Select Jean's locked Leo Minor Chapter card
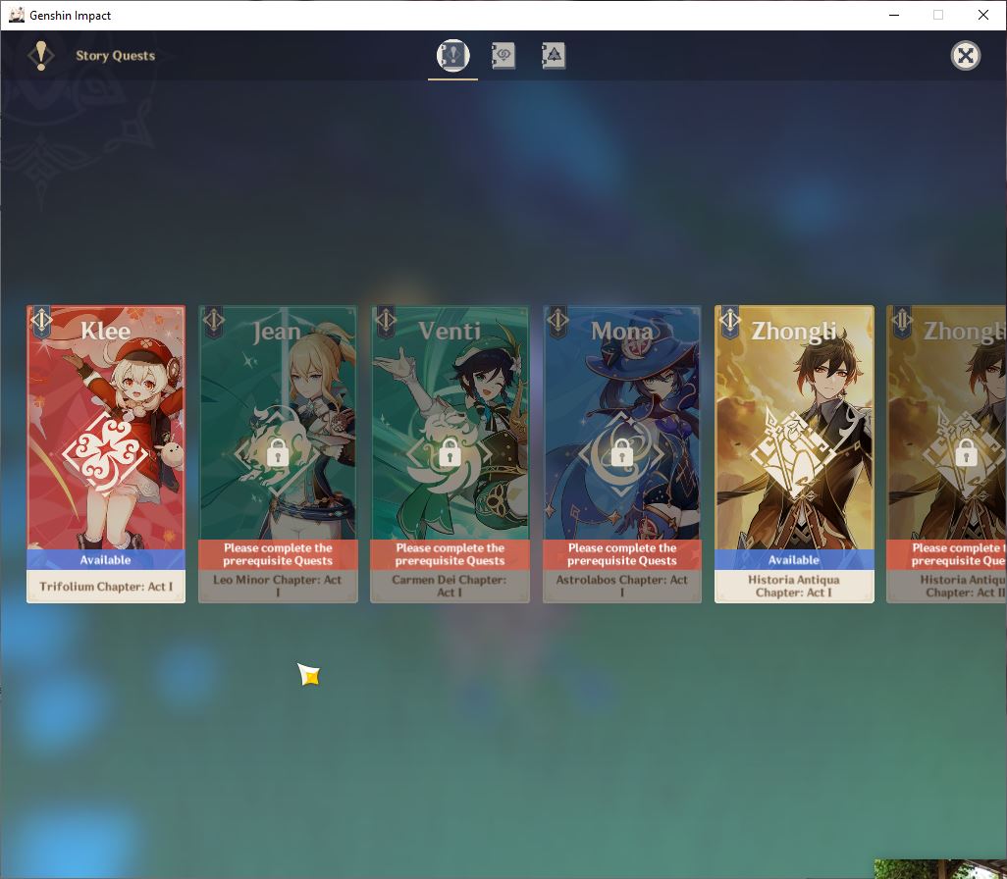1007x879 pixels. [x=278, y=454]
